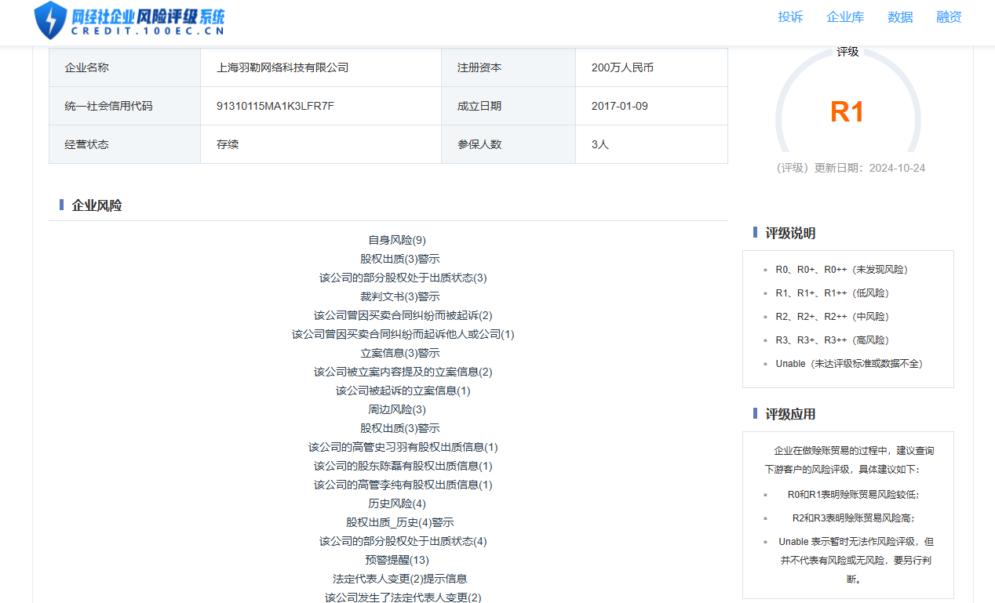The width and height of the screenshot is (995, 603).
Task: Click 该公司被起诉的立案信息(1) item
Action: (x=403, y=390)
